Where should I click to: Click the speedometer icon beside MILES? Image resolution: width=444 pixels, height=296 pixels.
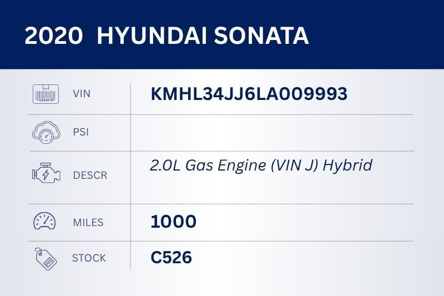pyautogui.click(x=46, y=222)
